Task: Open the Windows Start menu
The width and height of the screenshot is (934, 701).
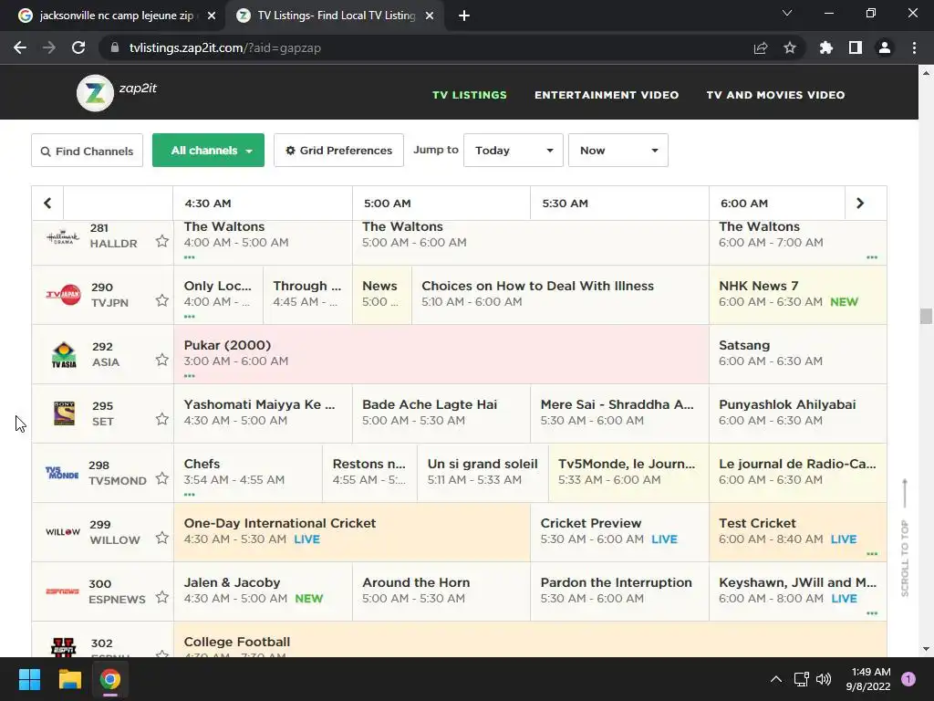Action: [x=29, y=679]
